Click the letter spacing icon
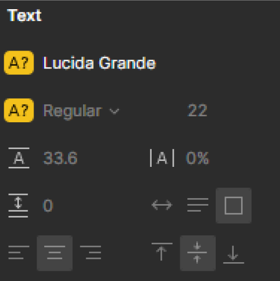This screenshot has width=280, height=281. (162, 158)
